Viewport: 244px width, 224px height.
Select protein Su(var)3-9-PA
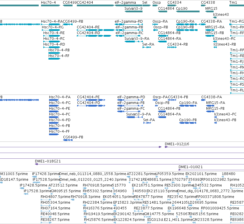tap(134, 117)
